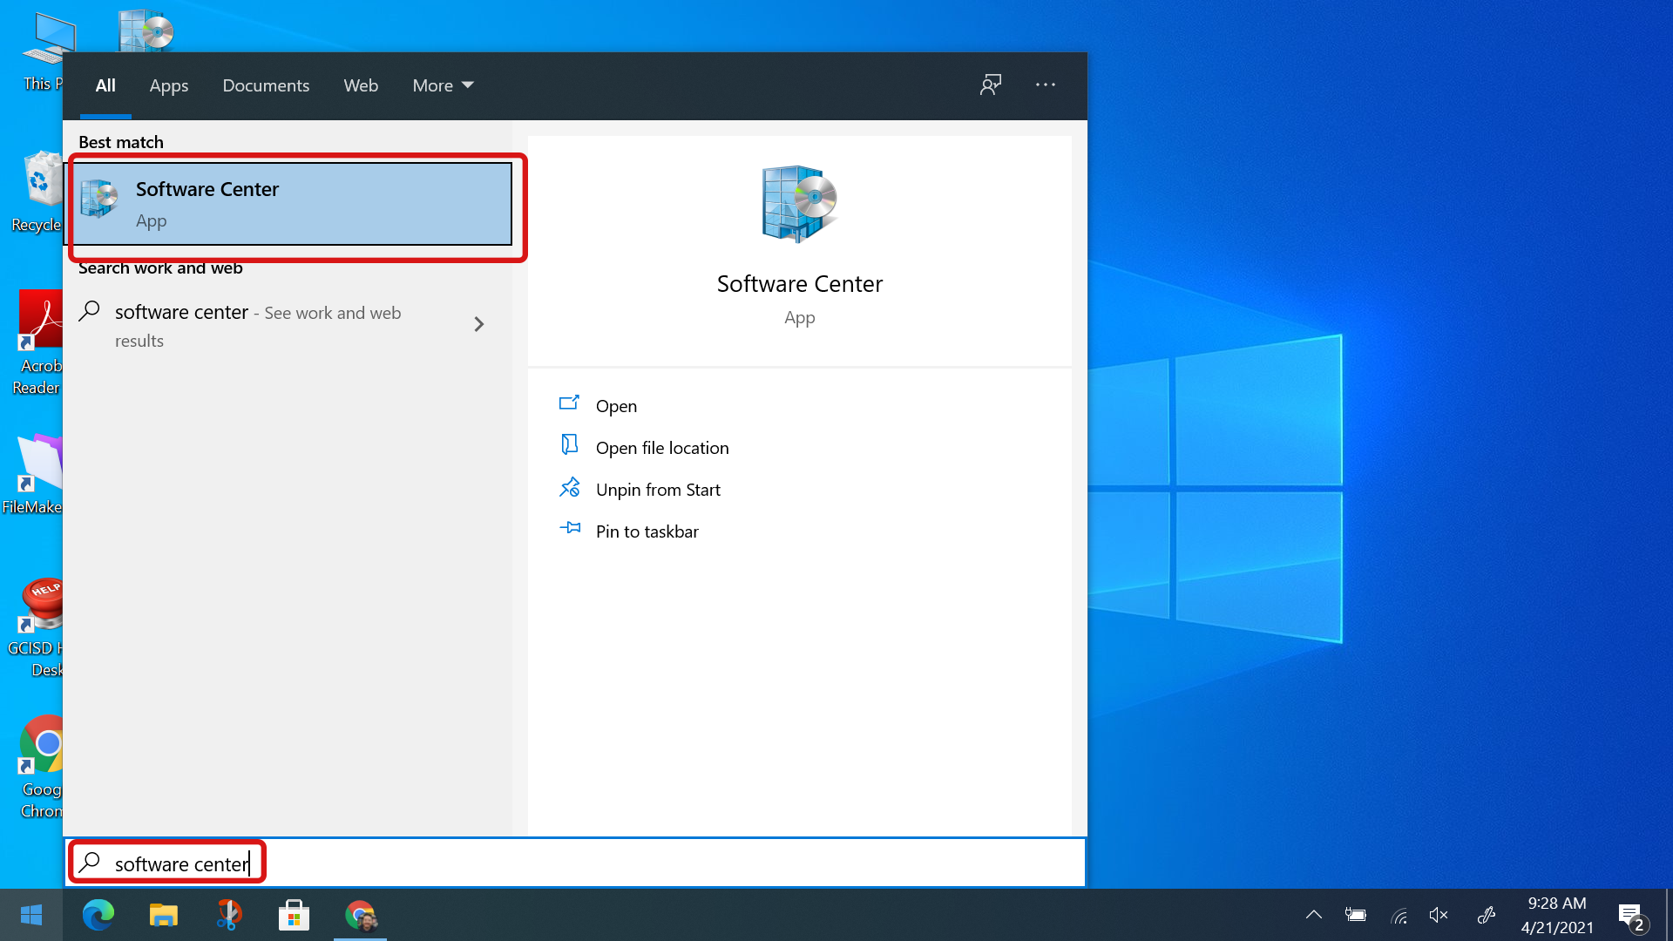Screen dimensions: 1673x941
Task: Show hidden system tray icons
Action: (x=1314, y=915)
